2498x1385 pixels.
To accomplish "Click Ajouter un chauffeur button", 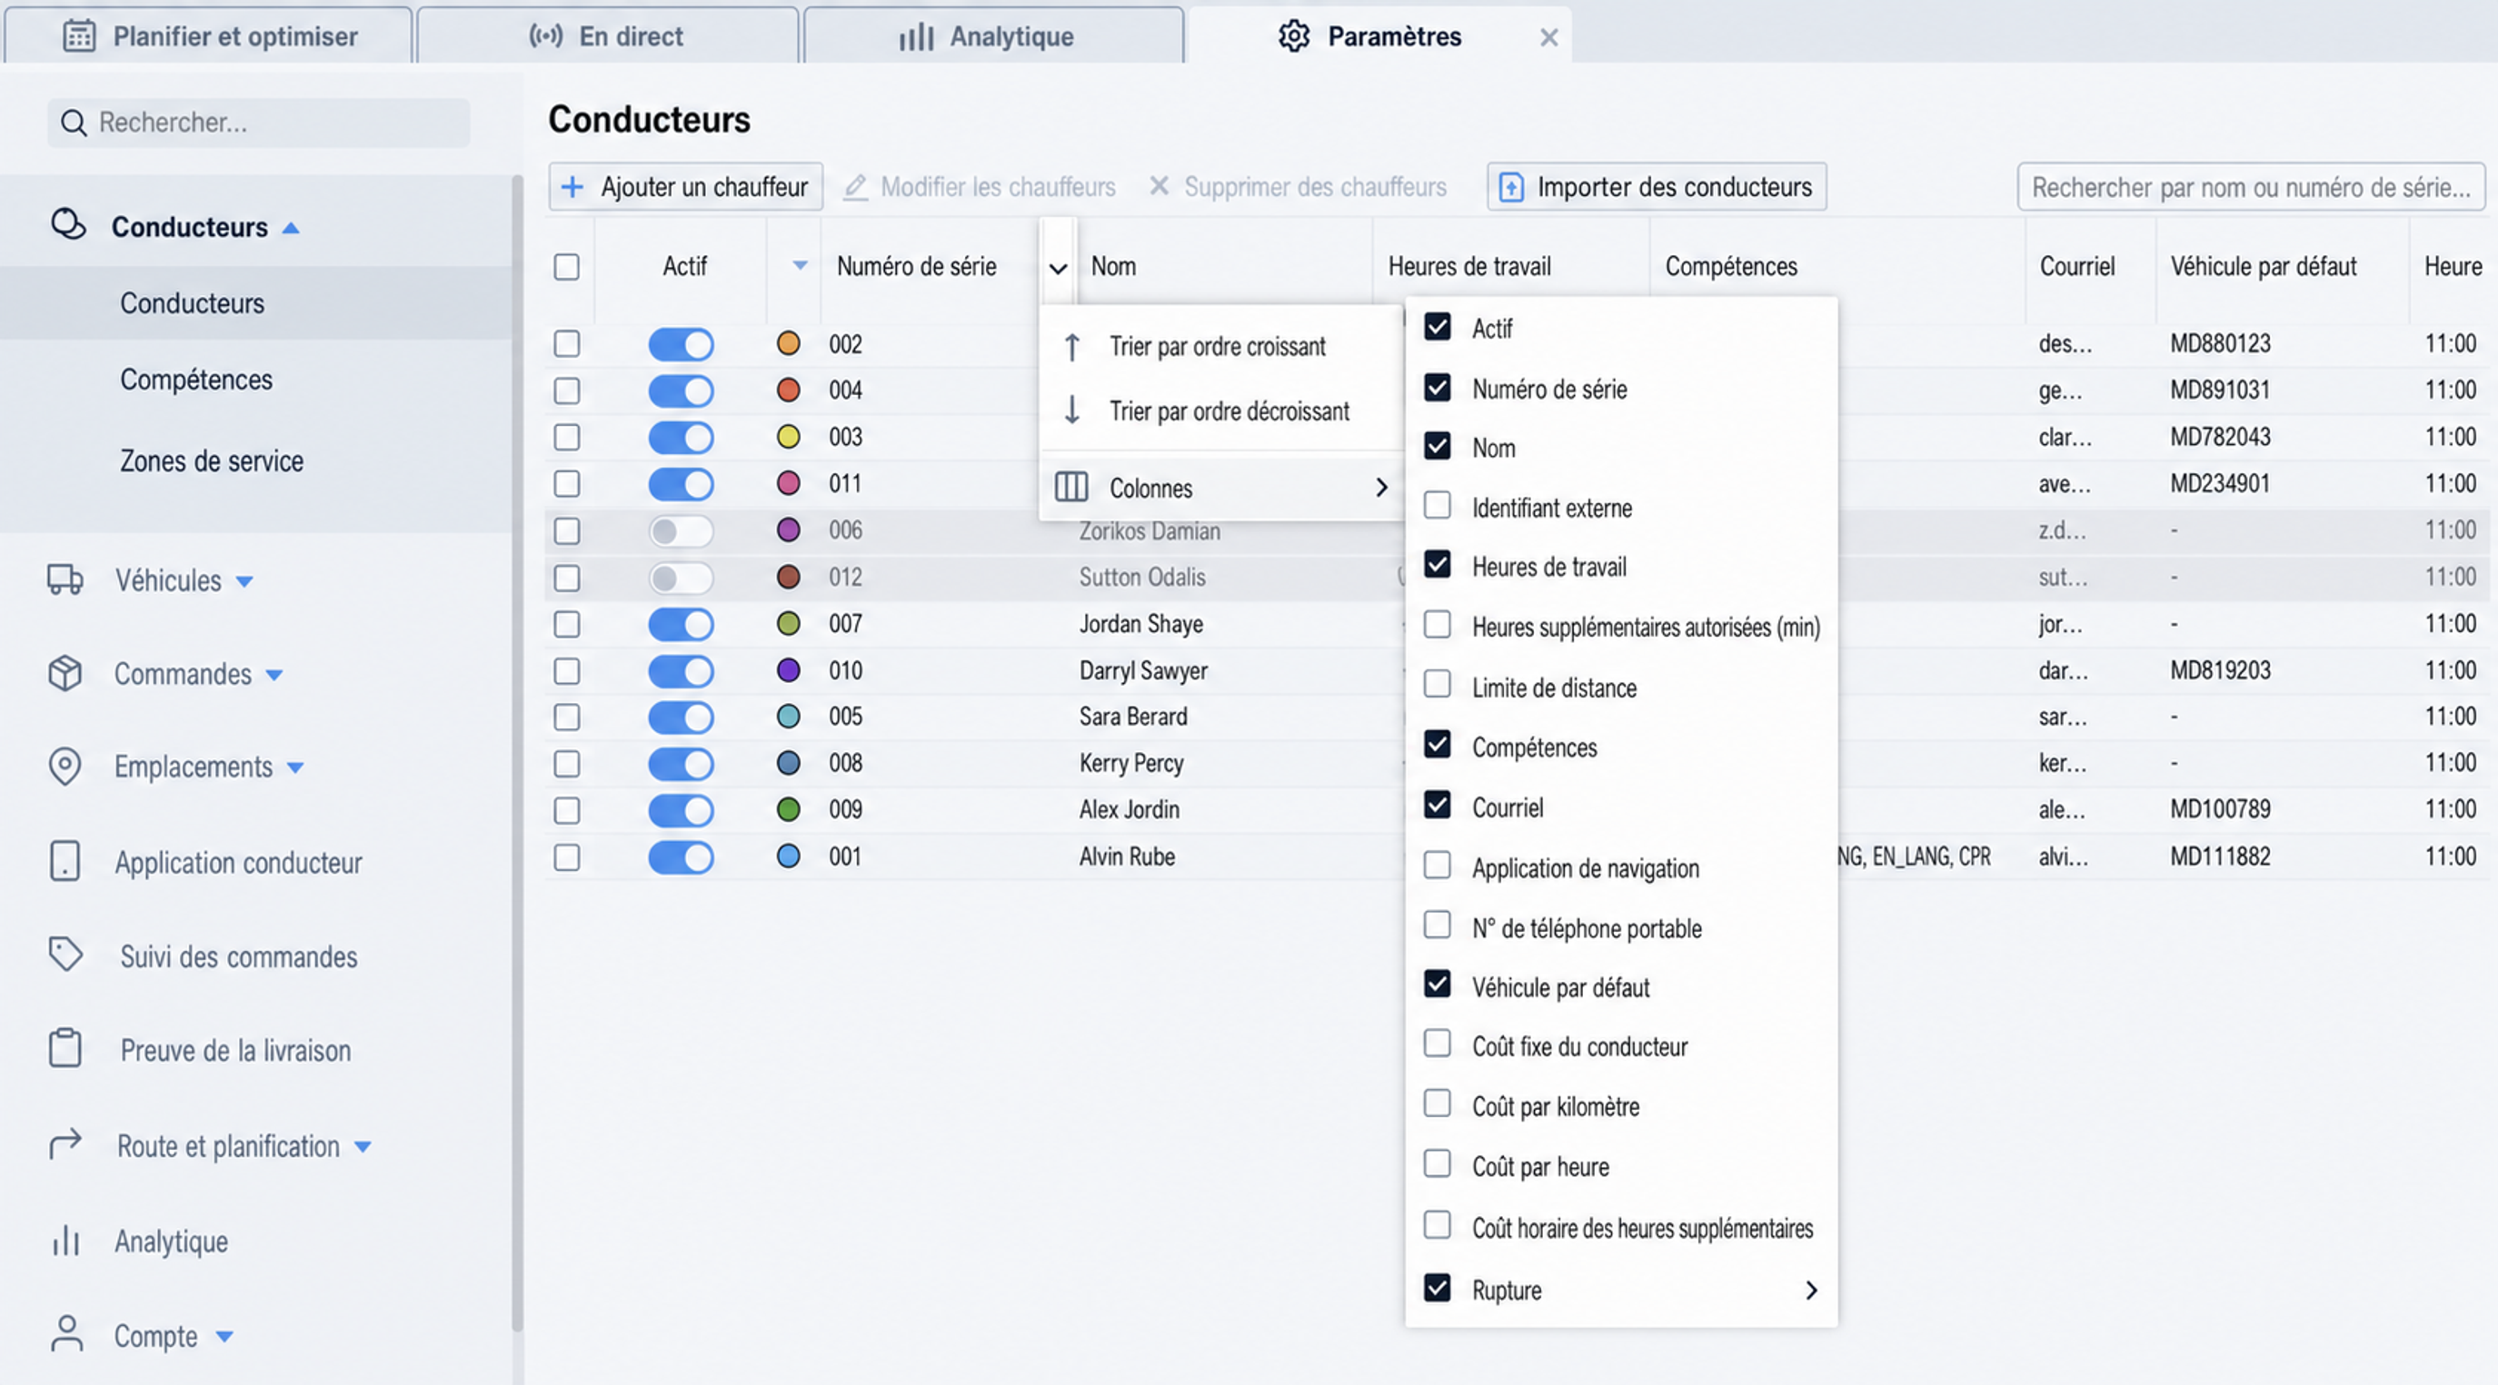I will click(x=685, y=186).
